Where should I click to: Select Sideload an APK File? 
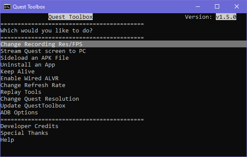pos(35,58)
